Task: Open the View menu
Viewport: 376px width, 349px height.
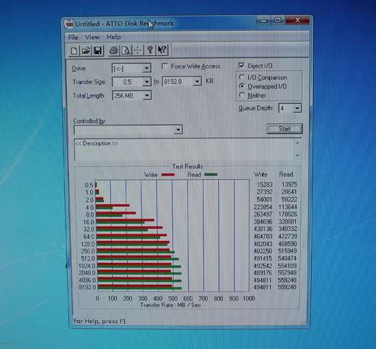Action: click(x=92, y=37)
